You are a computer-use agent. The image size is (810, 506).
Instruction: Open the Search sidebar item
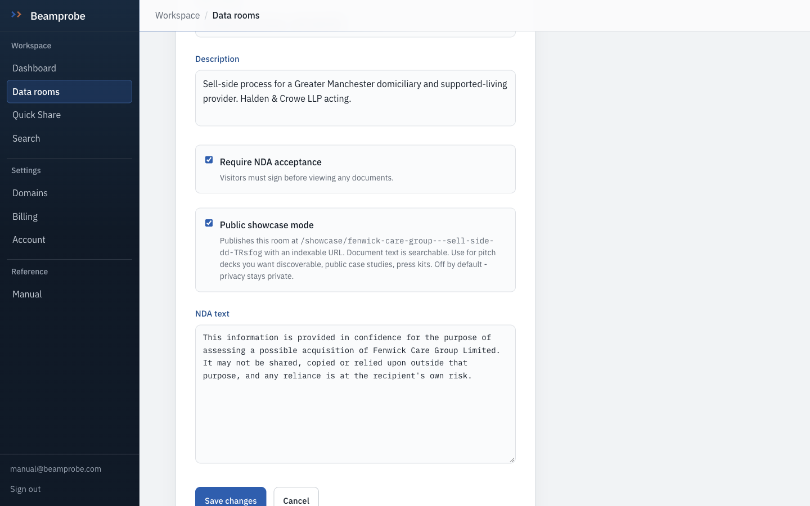pyautogui.click(x=69, y=138)
